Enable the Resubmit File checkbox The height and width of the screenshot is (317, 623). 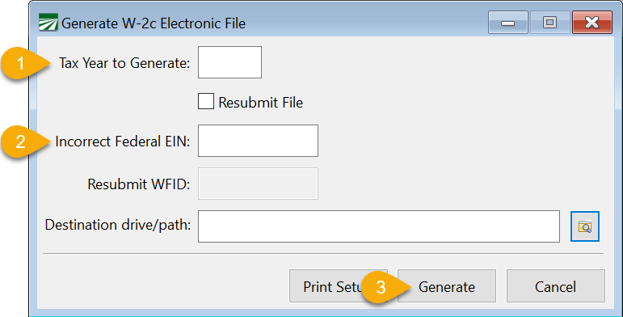(206, 101)
